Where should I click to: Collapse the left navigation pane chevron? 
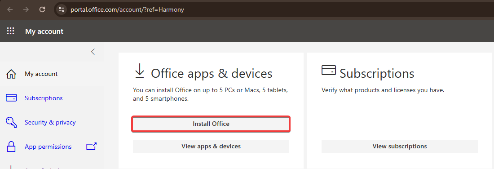[x=93, y=52]
